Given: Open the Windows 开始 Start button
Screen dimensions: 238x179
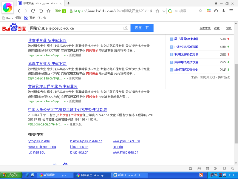Looking at the screenshot, I should tap(11, 175).
